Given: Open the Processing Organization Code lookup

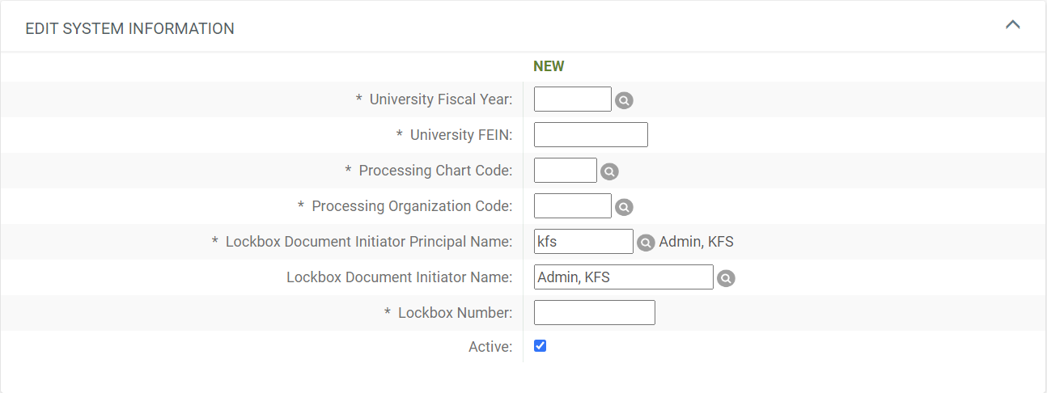Looking at the screenshot, I should [624, 207].
